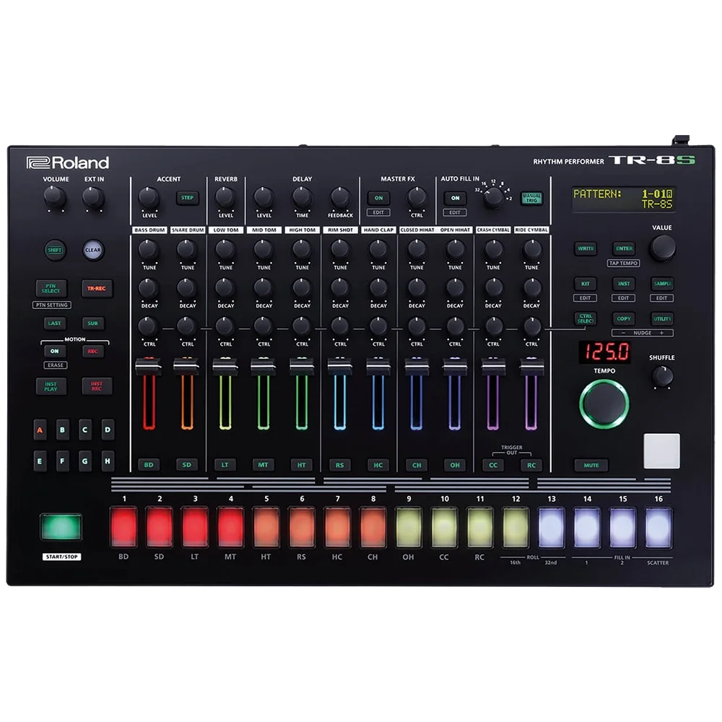Click the INST PLAY button

[x=51, y=386]
